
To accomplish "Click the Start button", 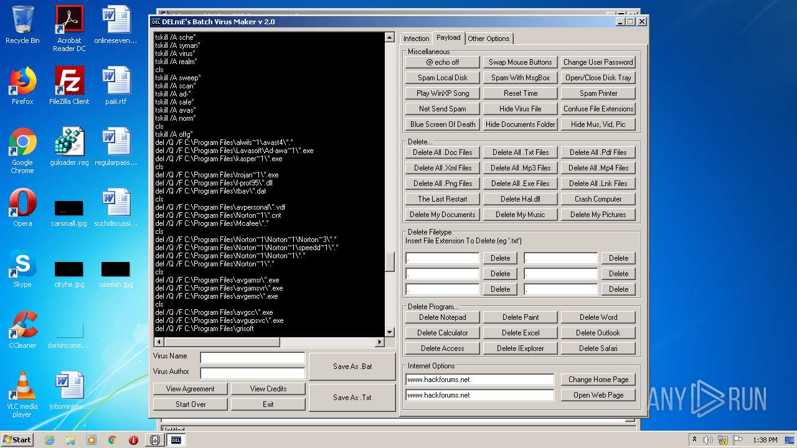I will tap(17, 440).
